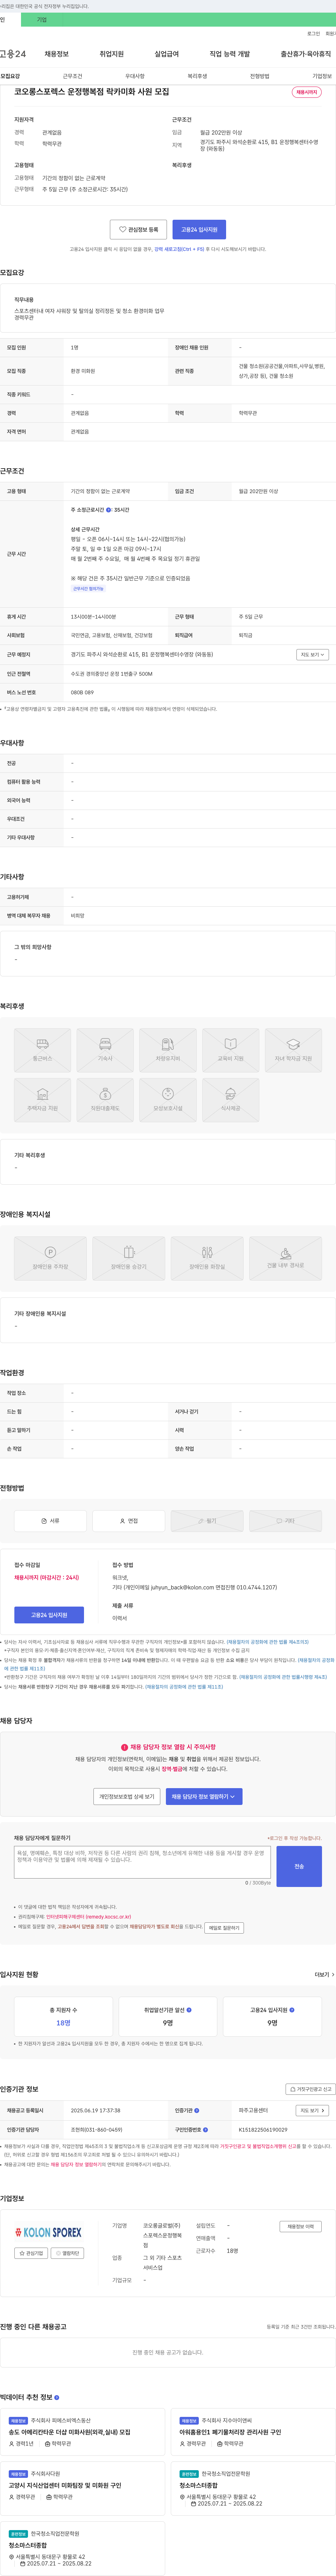Click the 장애인용 승강기 icon
336x2576 pixels.
tap(129, 1258)
